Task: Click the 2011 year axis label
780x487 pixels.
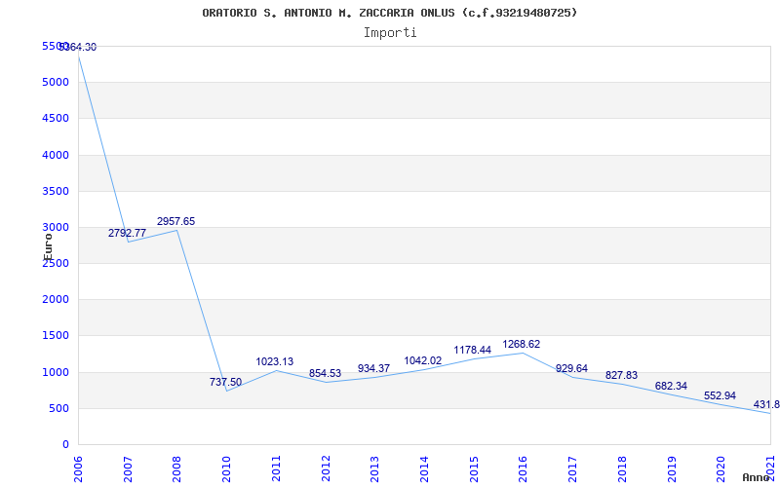Action: click(276, 468)
